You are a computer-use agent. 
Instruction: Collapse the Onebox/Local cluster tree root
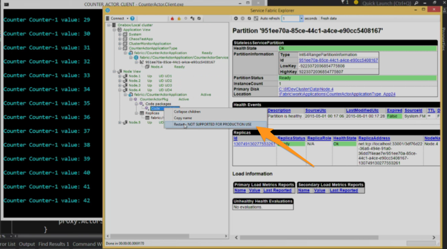108,25
